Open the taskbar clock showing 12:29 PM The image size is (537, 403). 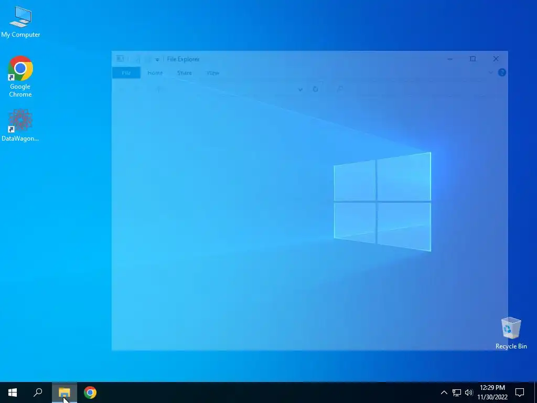click(492, 393)
